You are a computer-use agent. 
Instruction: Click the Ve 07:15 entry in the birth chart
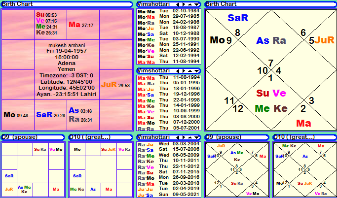pyautogui.click(x=46, y=21)
